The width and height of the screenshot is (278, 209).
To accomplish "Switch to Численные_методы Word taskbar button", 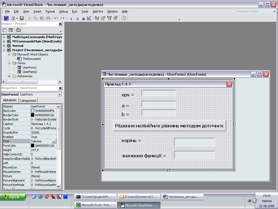I will click(x=182, y=197).
